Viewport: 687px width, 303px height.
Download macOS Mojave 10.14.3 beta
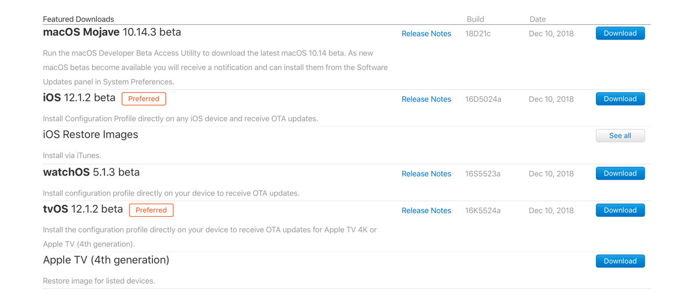[620, 33]
